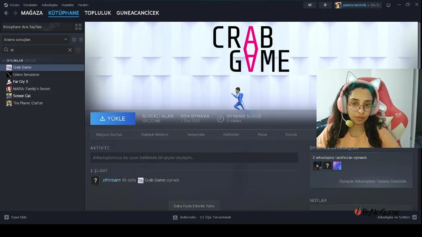Screen dimensions: 422x237
Task: Open the notifications bell
Action: click(325, 5)
